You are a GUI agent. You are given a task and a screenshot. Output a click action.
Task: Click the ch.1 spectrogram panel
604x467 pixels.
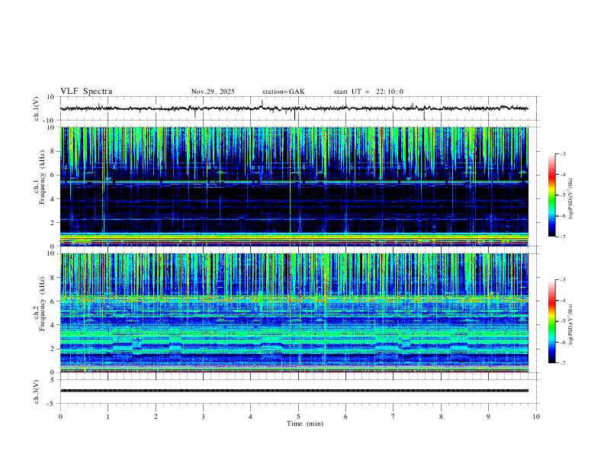coord(294,186)
